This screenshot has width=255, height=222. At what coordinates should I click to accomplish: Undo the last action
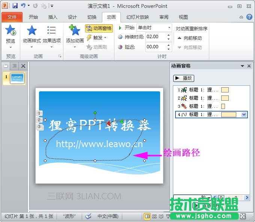23,6
